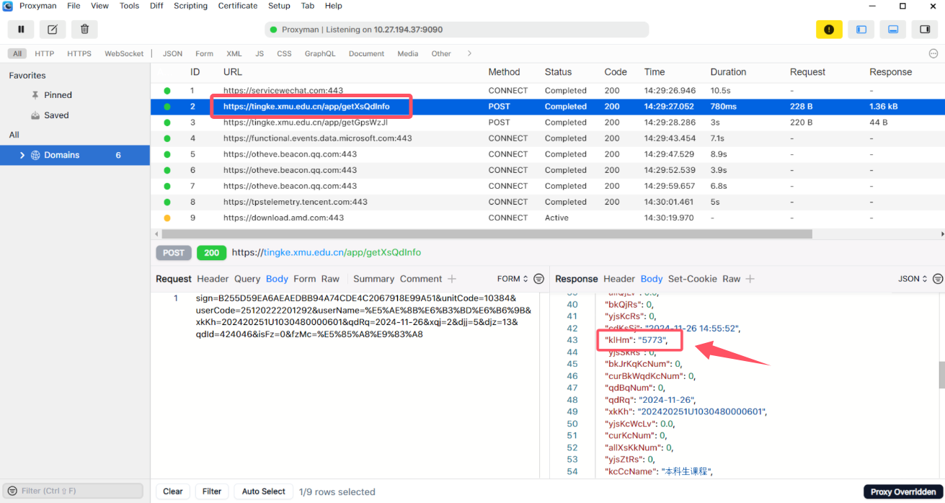Click the Filter button in the bottom bar
Screen dimensions: 945x503
click(x=212, y=491)
